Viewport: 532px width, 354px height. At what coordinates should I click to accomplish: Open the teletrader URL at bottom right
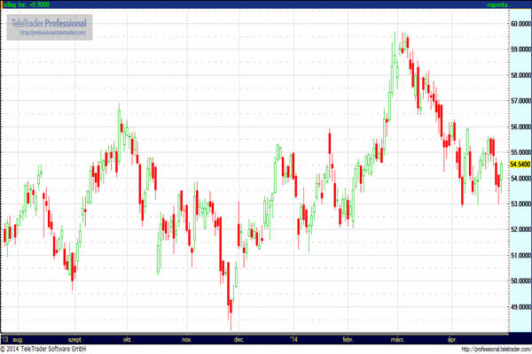point(497,350)
